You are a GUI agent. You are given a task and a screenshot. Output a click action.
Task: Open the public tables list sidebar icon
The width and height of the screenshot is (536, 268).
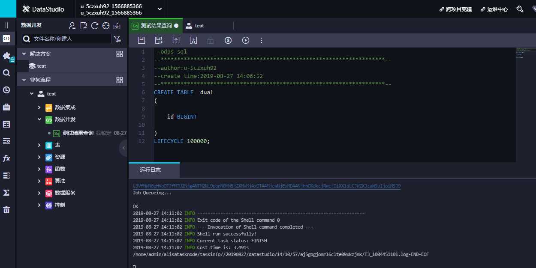click(x=6, y=141)
